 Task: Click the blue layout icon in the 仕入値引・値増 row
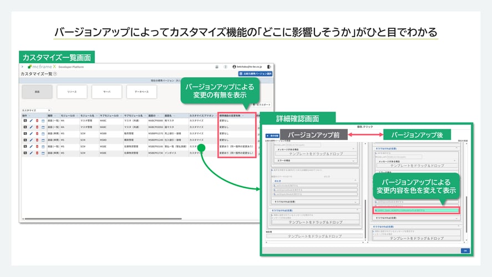pyautogui.click(x=43, y=140)
